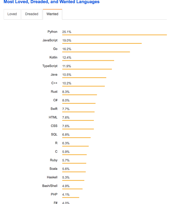
Task: Click the Ruby language label
Action: click(x=54, y=160)
